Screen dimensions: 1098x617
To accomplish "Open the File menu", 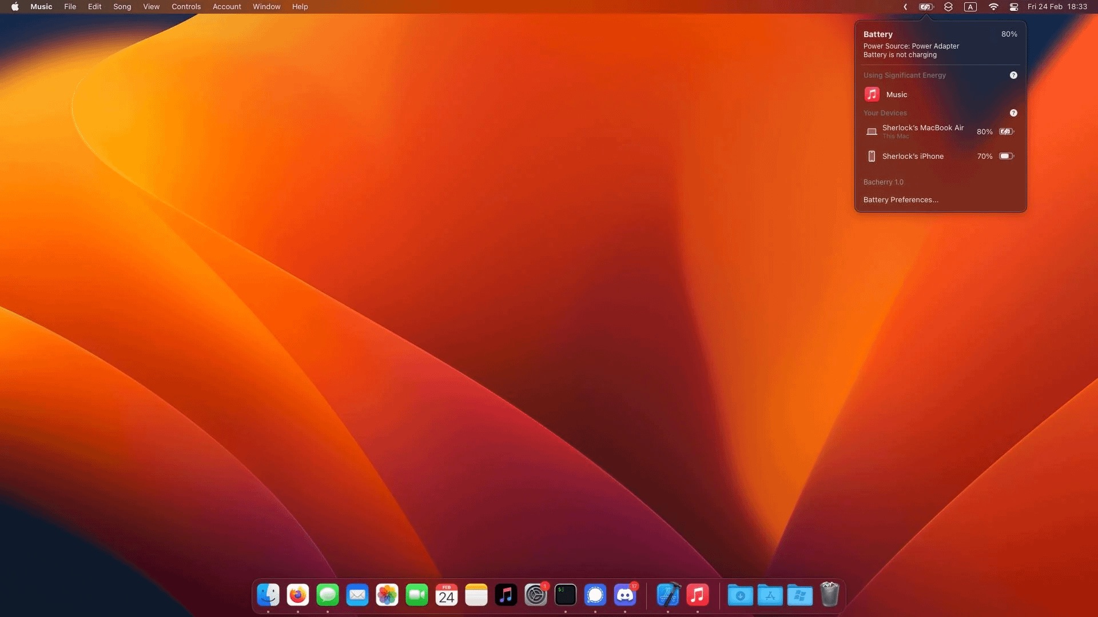I will 70,7.
